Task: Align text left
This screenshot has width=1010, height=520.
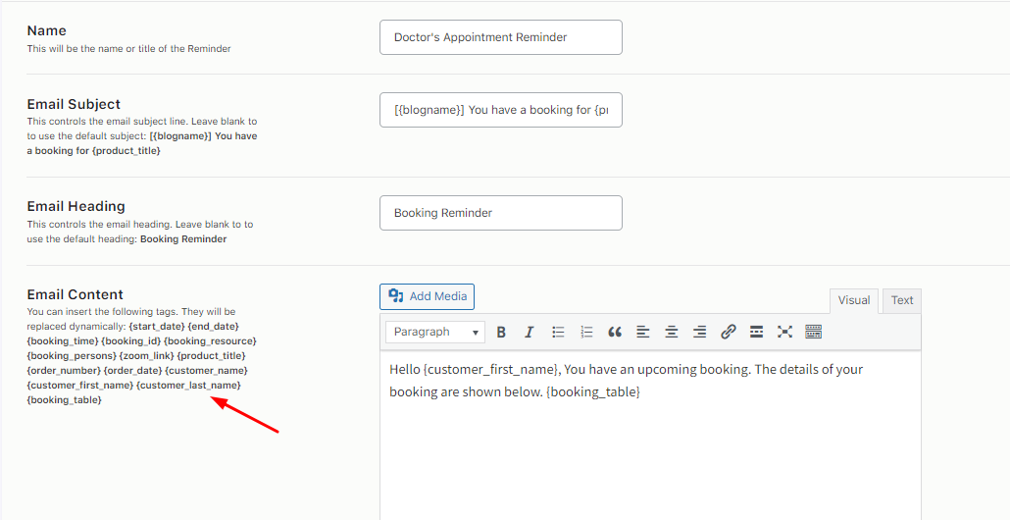Action: 643,332
